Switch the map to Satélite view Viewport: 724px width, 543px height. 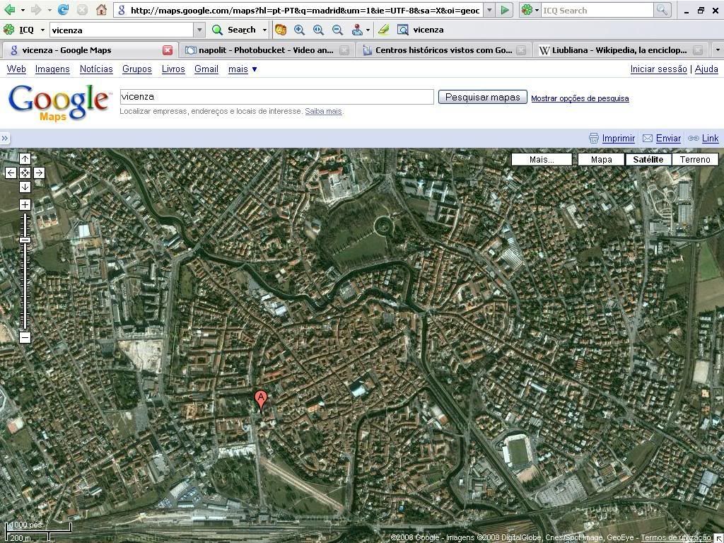pyautogui.click(x=648, y=159)
